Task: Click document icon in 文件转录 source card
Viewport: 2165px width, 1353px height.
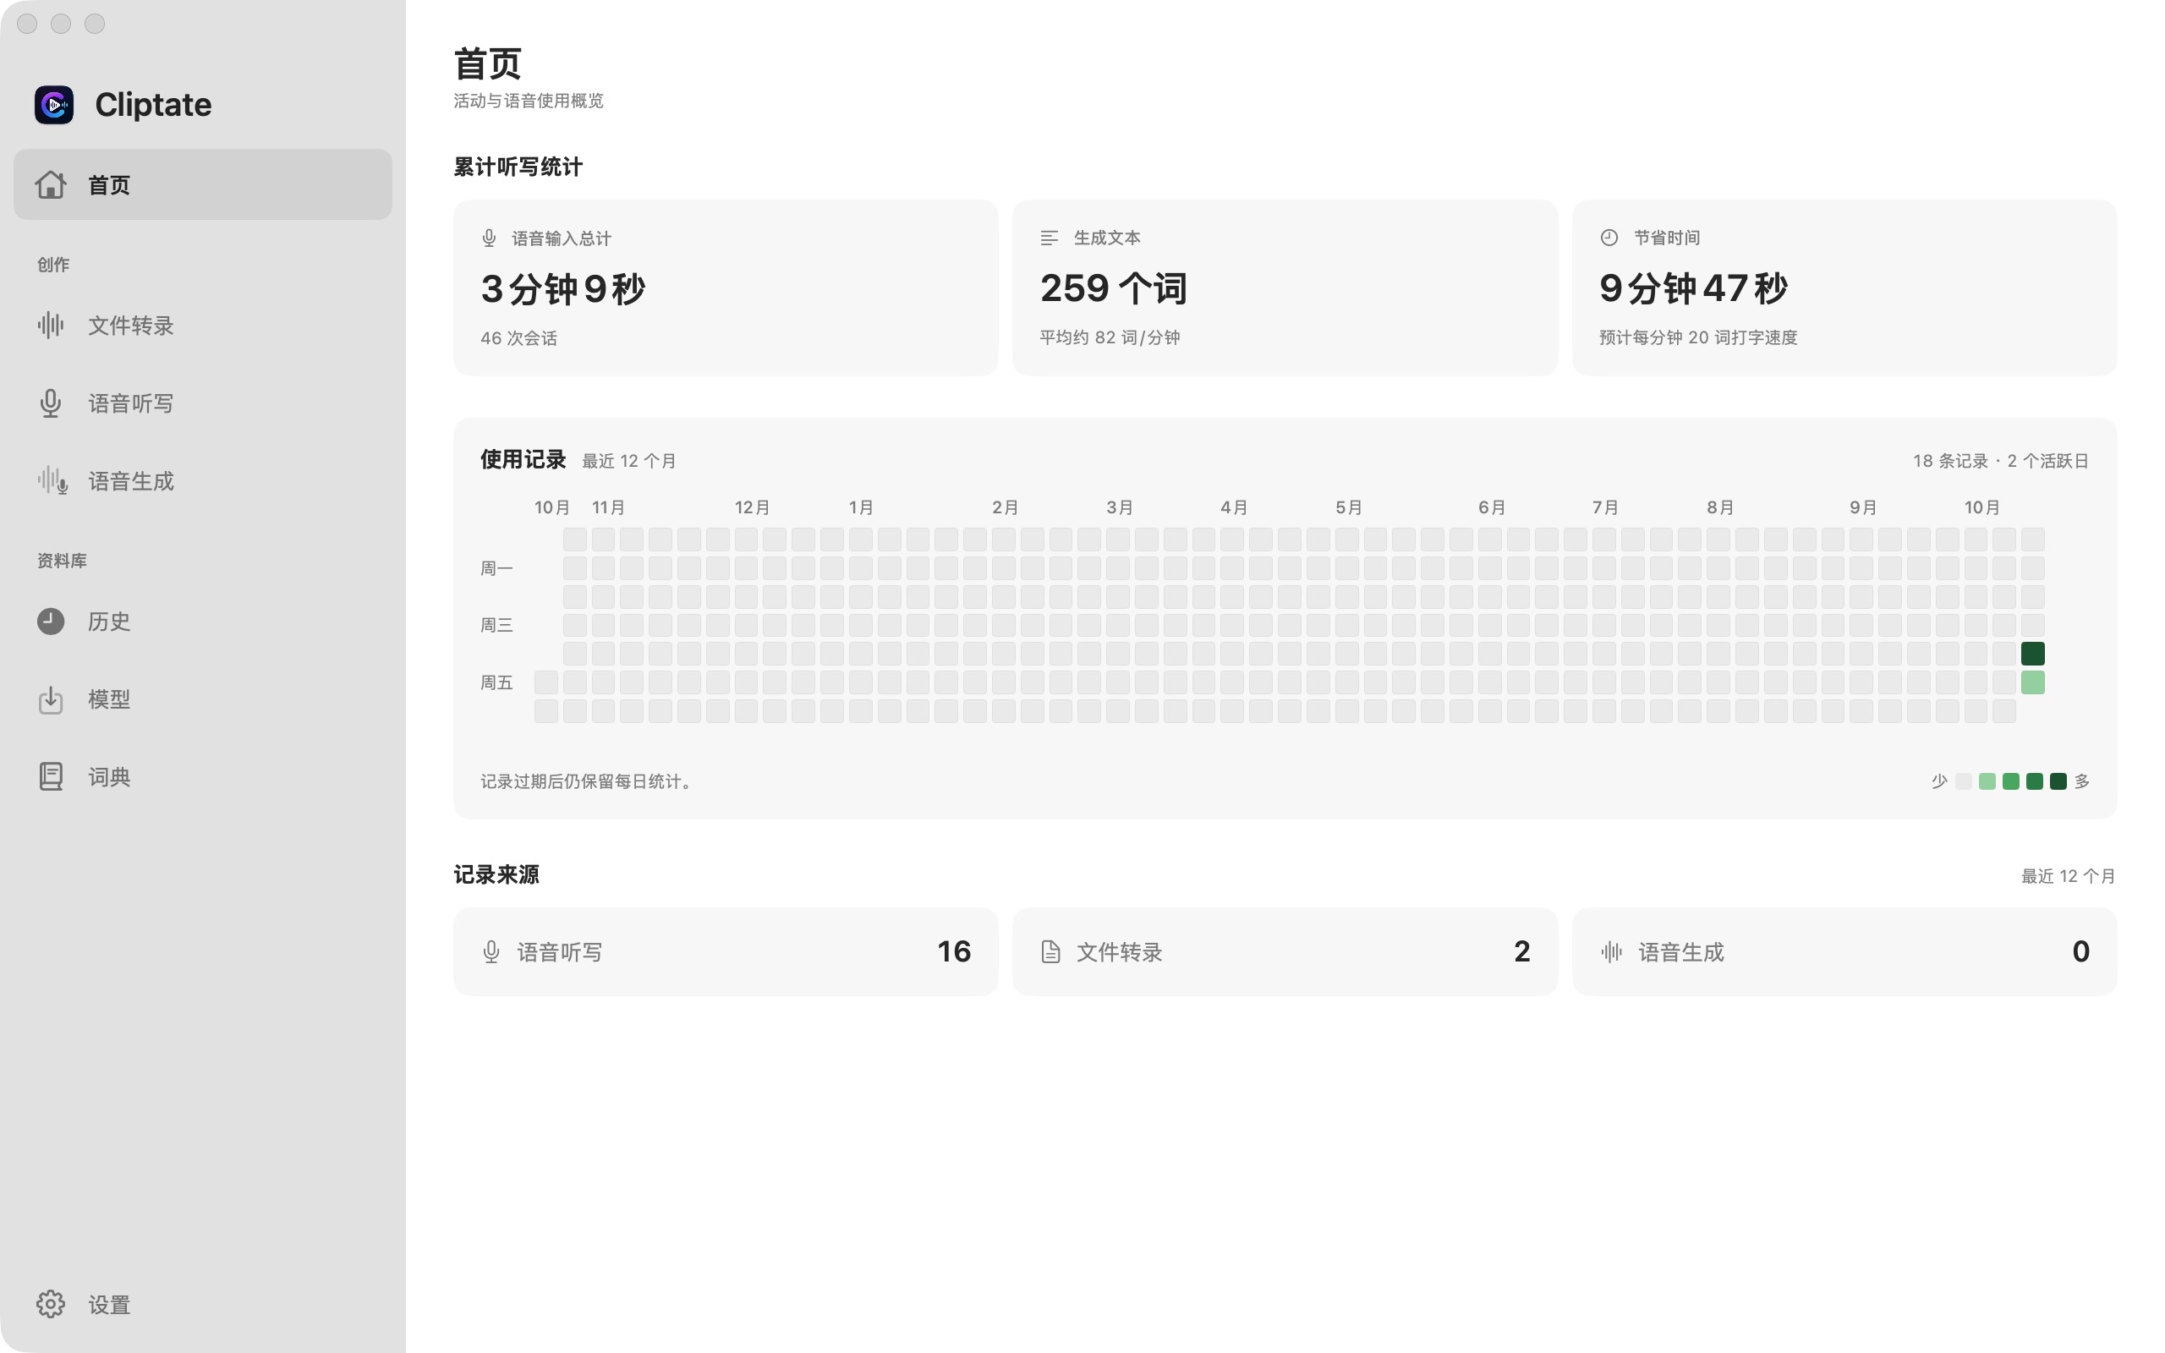Action: pyautogui.click(x=1050, y=951)
